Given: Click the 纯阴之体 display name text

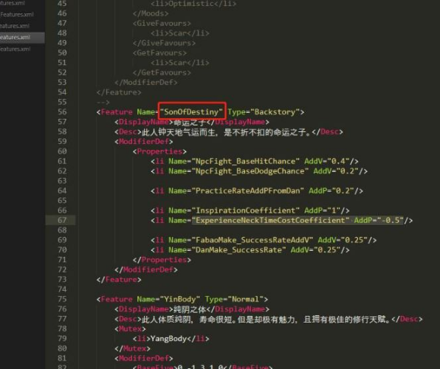Looking at the screenshot, I should [190, 309].
